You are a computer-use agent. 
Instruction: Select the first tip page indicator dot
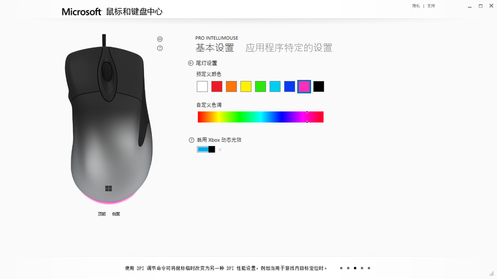[341, 268]
